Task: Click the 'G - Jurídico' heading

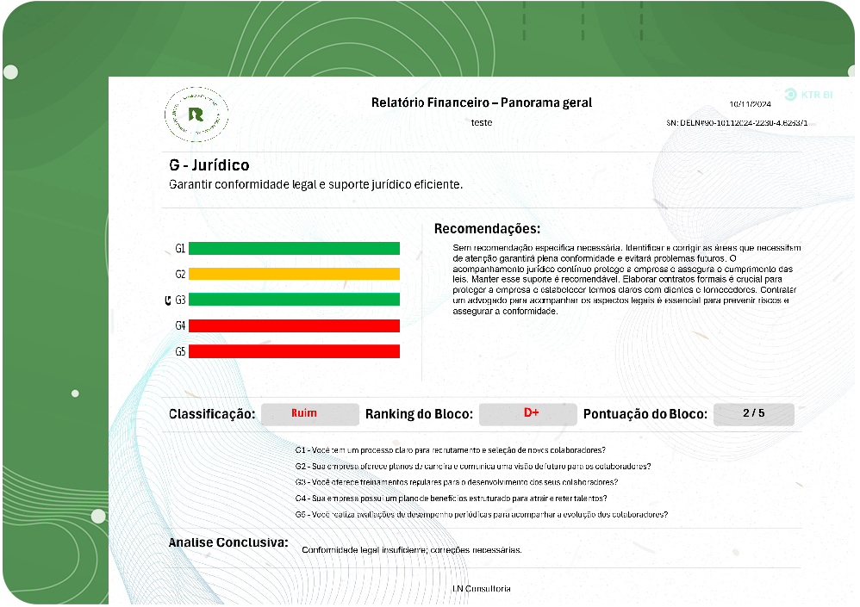Action: 209,165
